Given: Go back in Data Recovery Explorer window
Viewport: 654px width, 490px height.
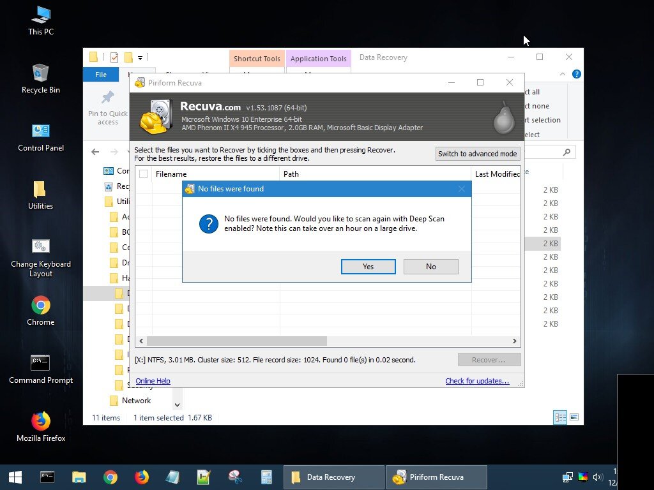Looking at the screenshot, I should click(x=96, y=152).
